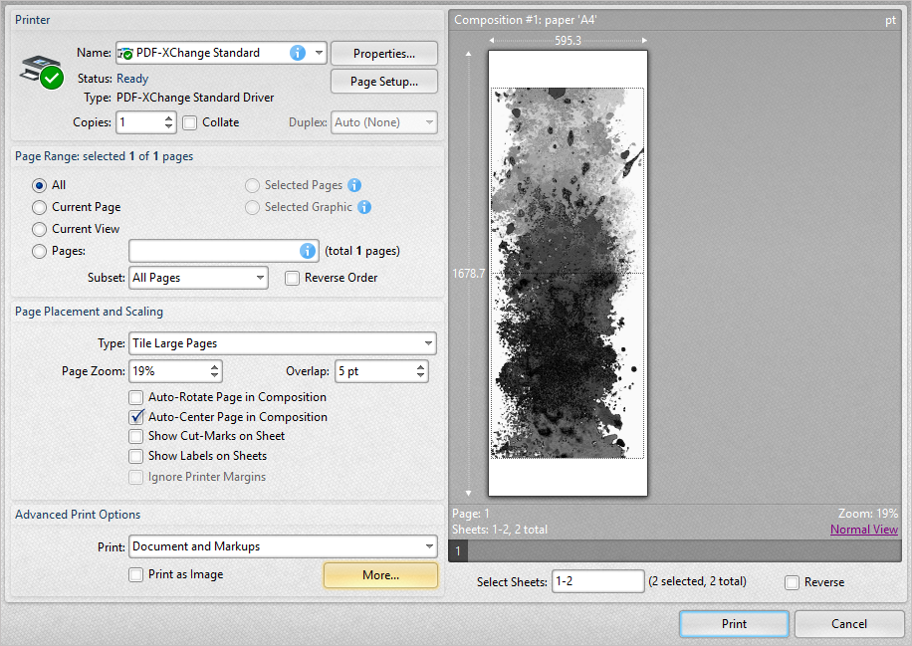
Task: Click the info icon beside the Pages field
Action: pos(307,250)
